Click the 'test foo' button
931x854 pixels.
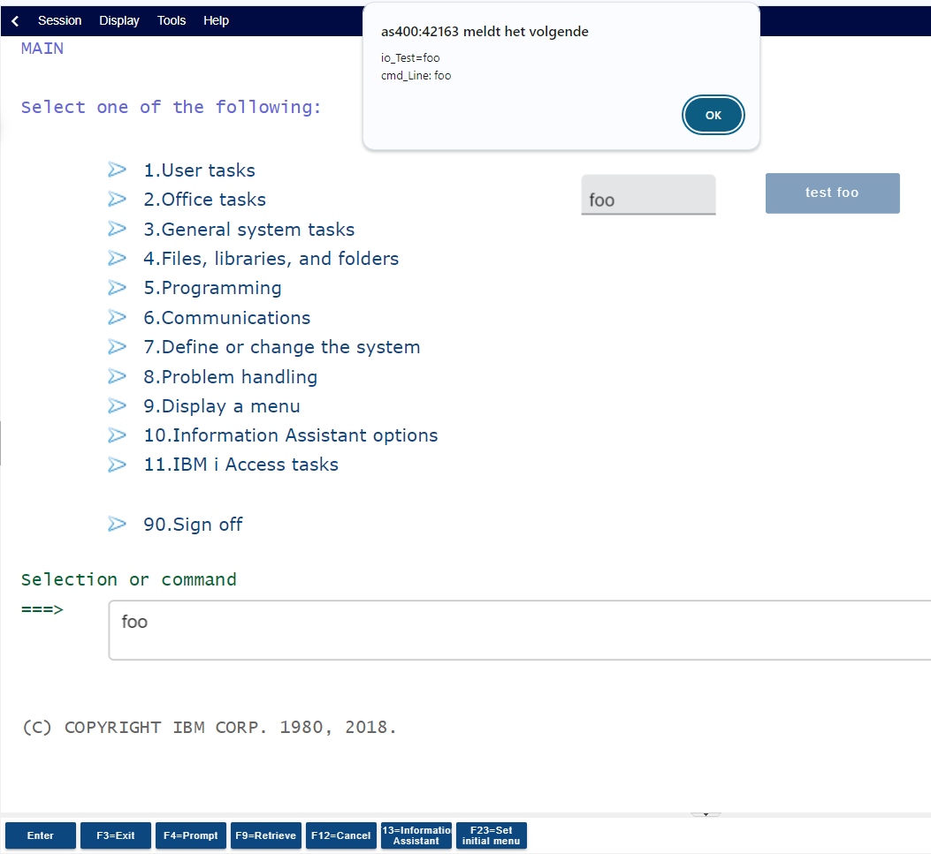click(x=832, y=193)
